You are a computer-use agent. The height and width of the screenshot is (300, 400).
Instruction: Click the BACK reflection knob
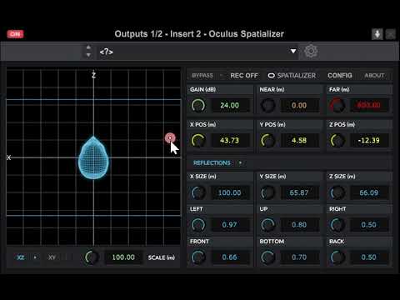tap(337, 257)
